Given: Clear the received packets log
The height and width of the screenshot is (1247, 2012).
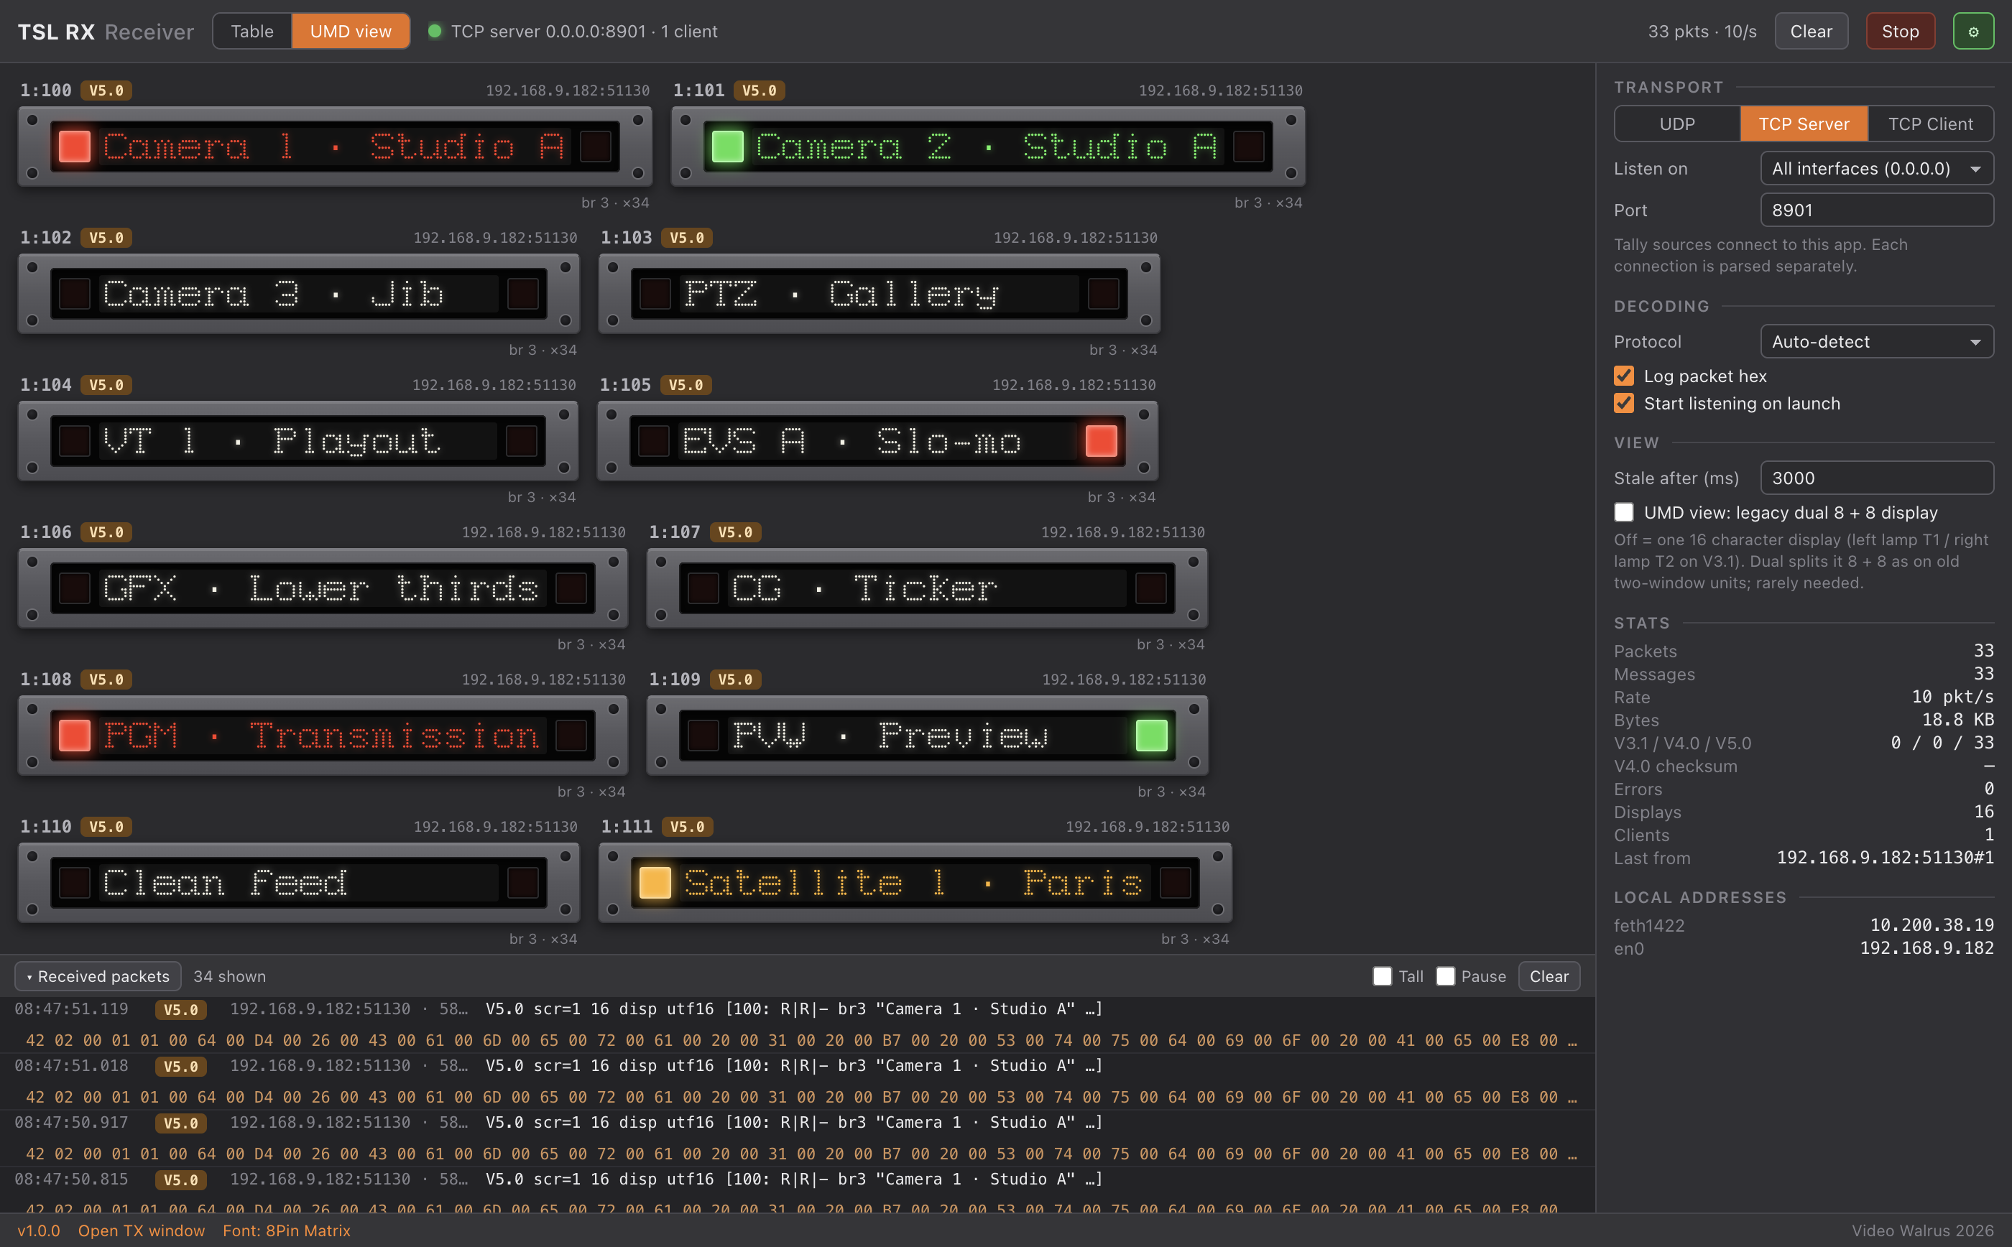Looking at the screenshot, I should 1549,976.
